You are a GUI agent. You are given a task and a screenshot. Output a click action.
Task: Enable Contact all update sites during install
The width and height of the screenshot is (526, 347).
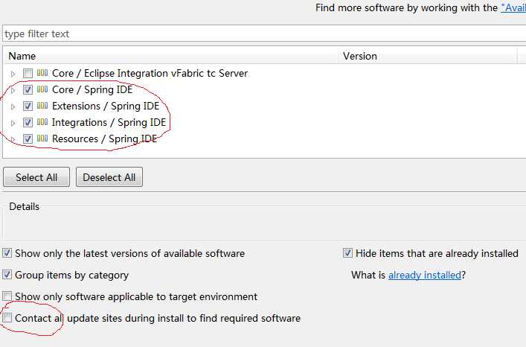pyautogui.click(x=7, y=317)
